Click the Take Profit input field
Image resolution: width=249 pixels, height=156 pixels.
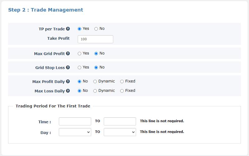[x=95, y=39]
